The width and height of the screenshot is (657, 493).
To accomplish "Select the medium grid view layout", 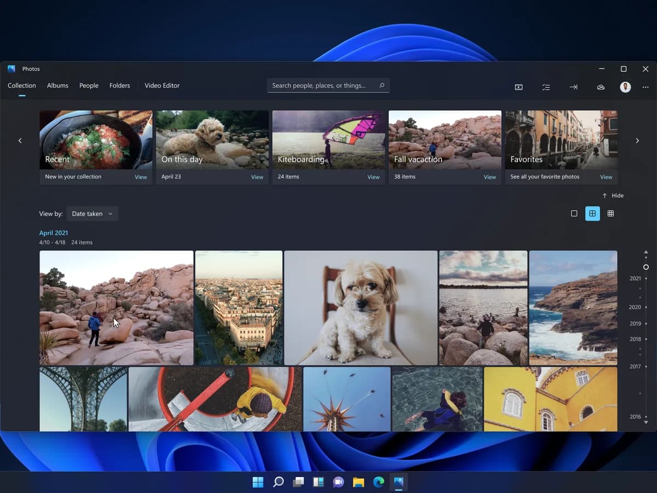I will tap(592, 214).
